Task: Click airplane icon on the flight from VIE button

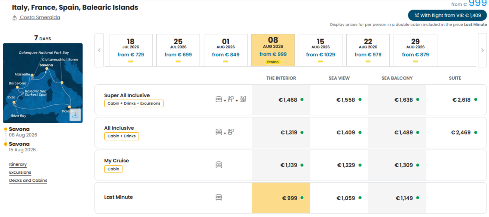Action: pos(417,15)
